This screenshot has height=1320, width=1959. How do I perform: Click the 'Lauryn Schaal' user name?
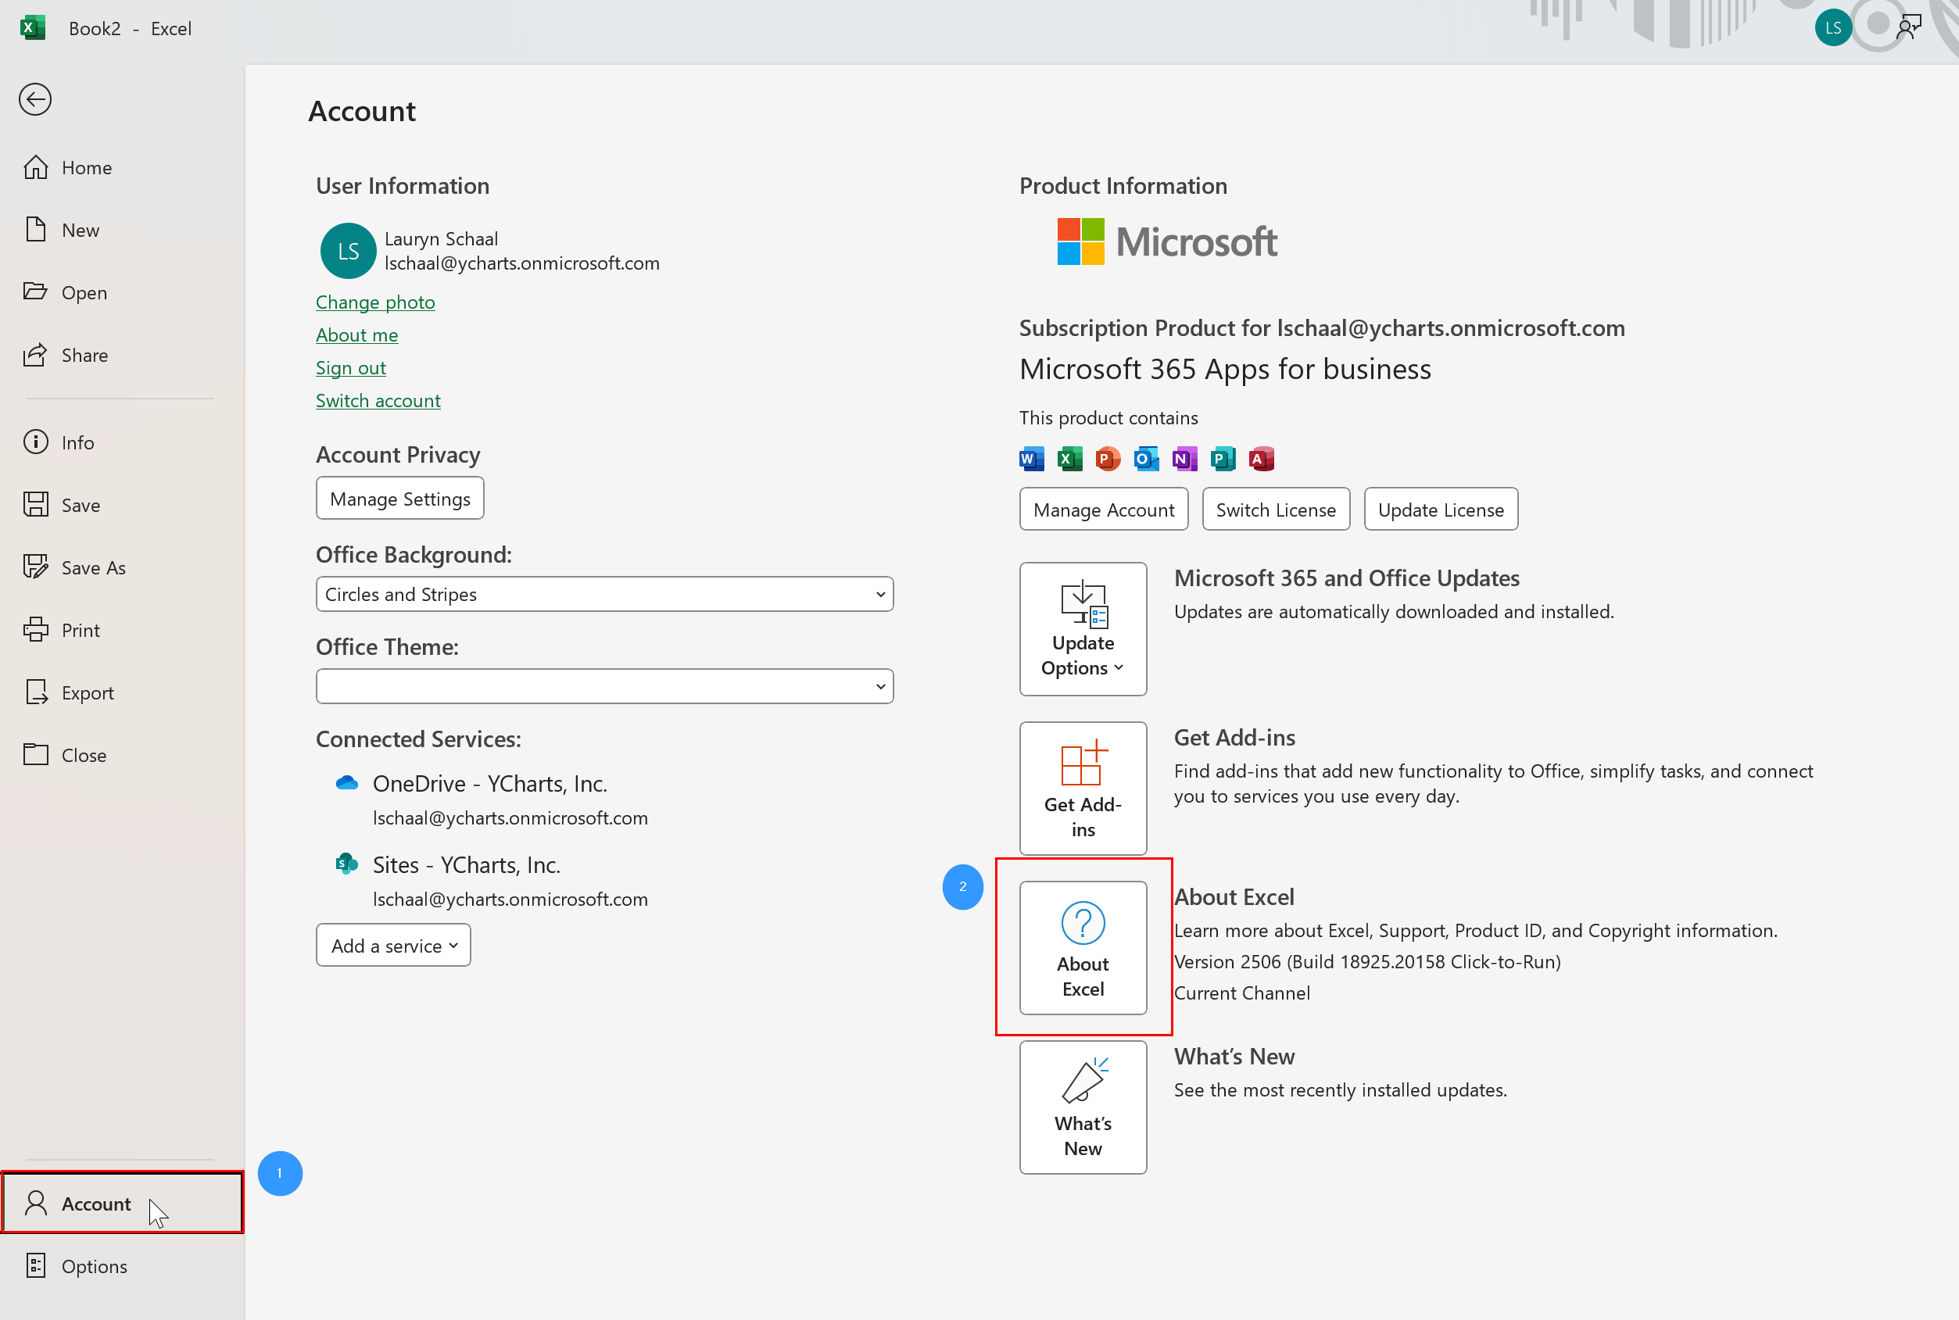(x=441, y=239)
